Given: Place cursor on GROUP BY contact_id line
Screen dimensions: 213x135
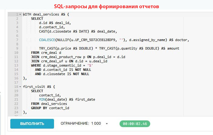Looking at the screenshot, I should coord(50,108).
